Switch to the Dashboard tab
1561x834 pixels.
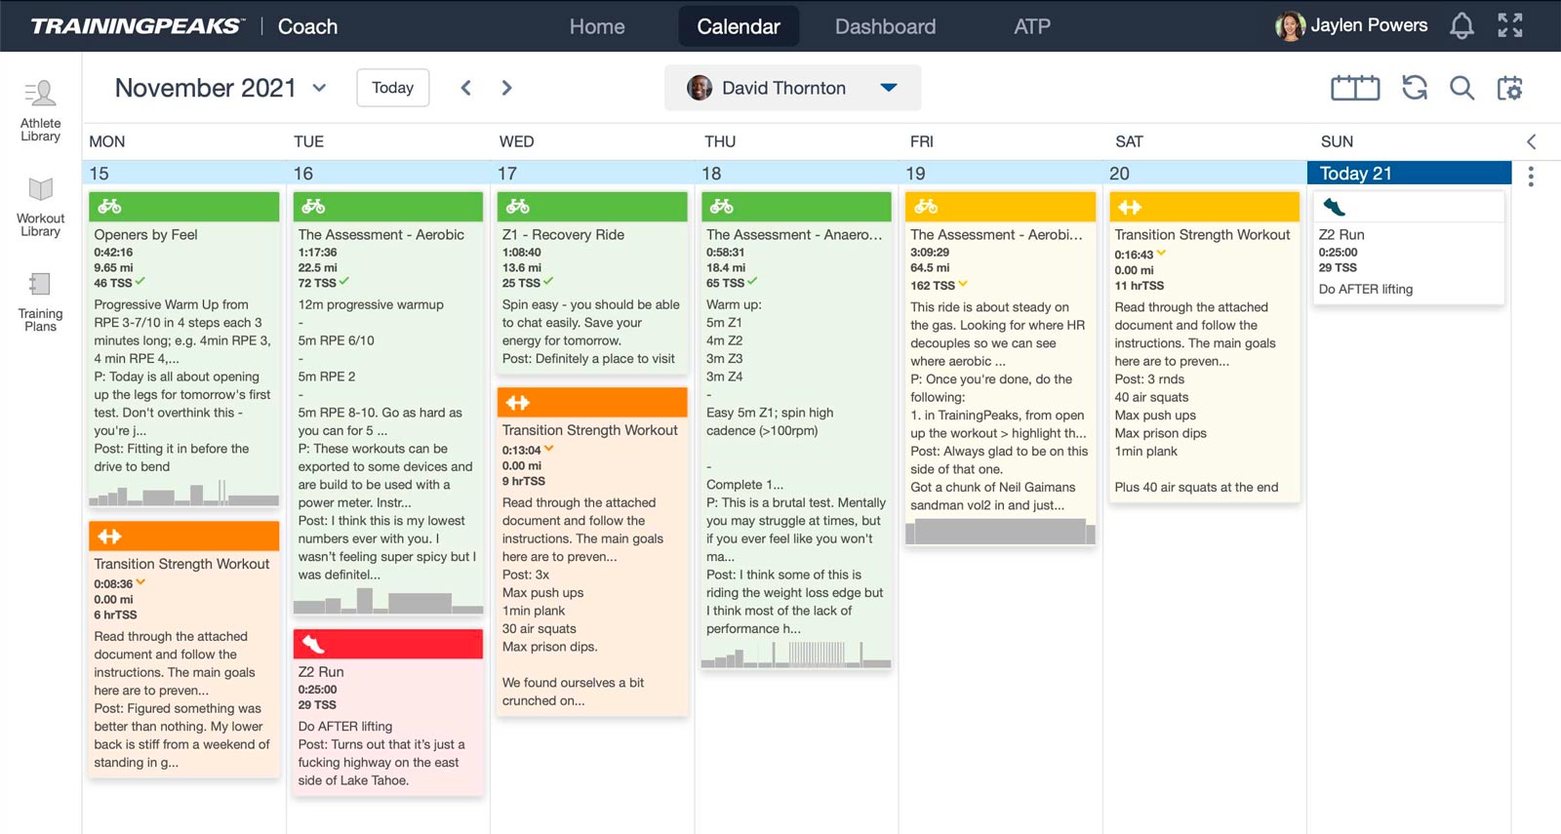coord(885,26)
